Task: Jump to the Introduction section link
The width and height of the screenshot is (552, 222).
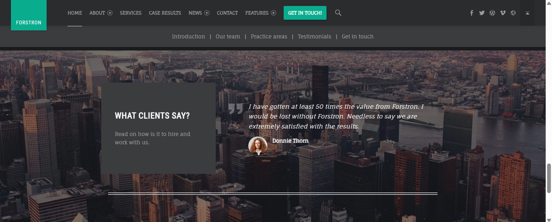Action: point(188,36)
